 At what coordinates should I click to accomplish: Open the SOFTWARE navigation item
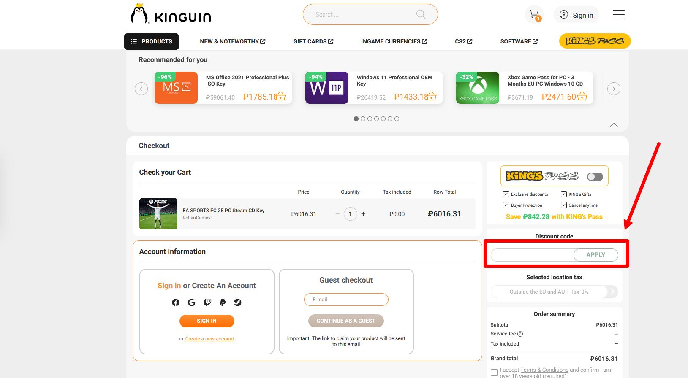(519, 41)
